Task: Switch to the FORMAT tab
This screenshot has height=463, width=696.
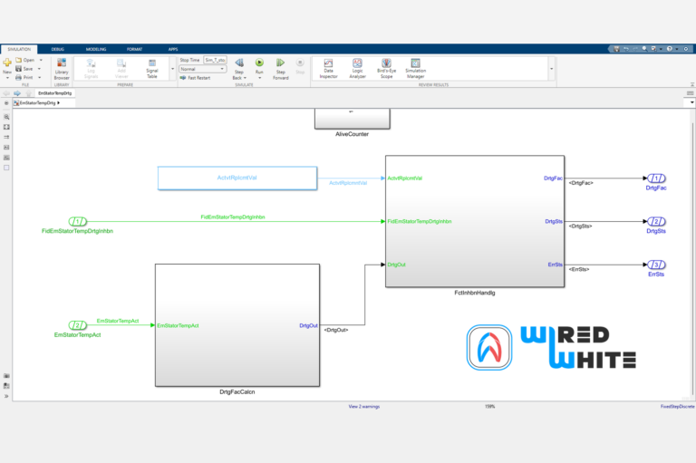Action: pyautogui.click(x=134, y=49)
